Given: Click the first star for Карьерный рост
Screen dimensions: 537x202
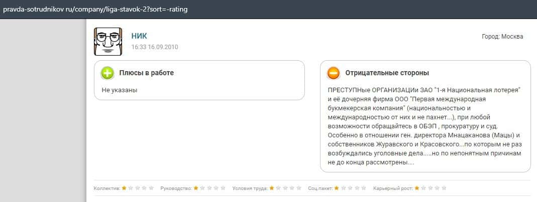Looking at the screenshot, I should [x=417, y=188].
